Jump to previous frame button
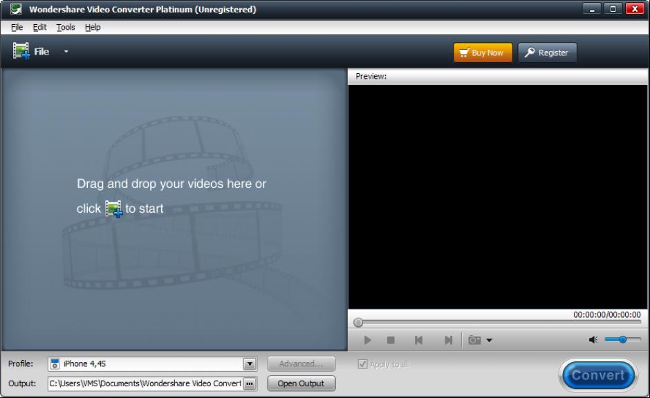The image size is (650, 398). [x=418, y=340]
